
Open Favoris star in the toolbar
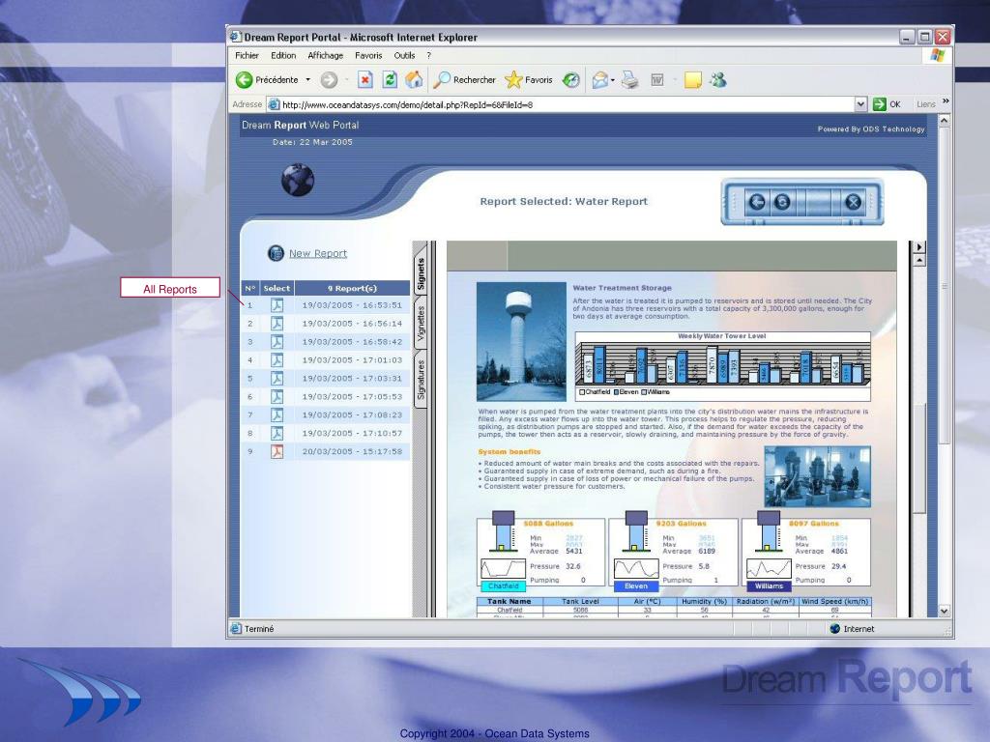point(529,80)
